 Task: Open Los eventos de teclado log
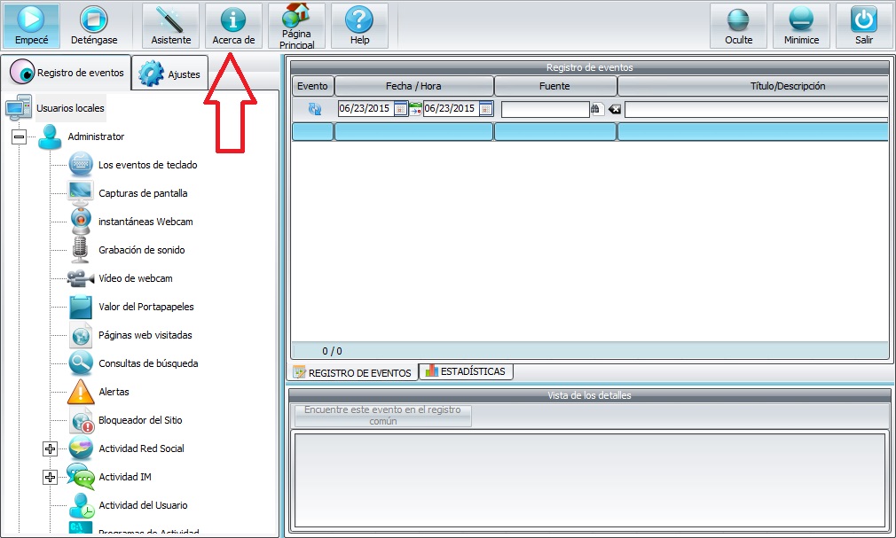tap(147, 165)
